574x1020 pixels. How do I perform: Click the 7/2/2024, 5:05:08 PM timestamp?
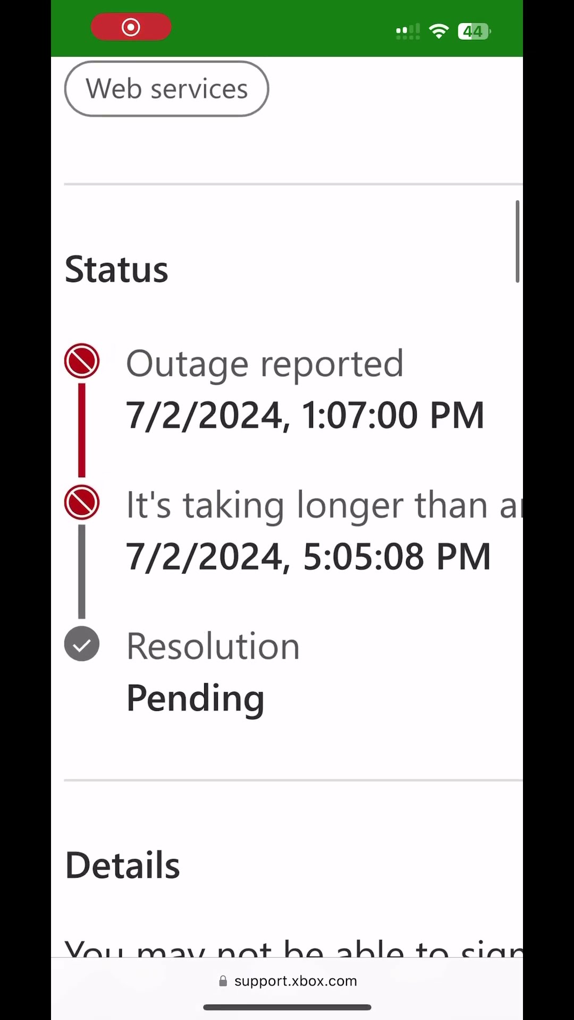coord(308,557)
